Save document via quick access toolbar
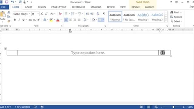Viewport: 194px width, 109px height. [x=7, y=2]
